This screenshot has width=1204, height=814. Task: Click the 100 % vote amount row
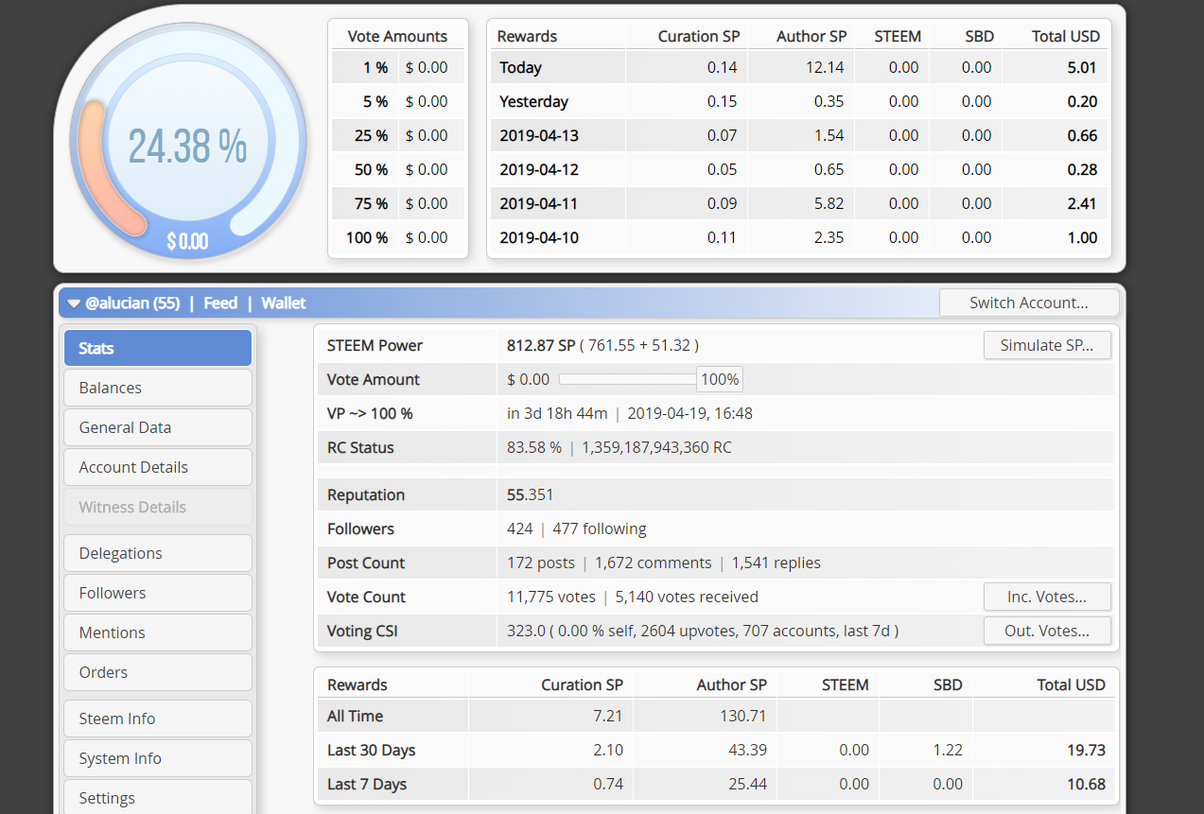click(x=398, y=237)
